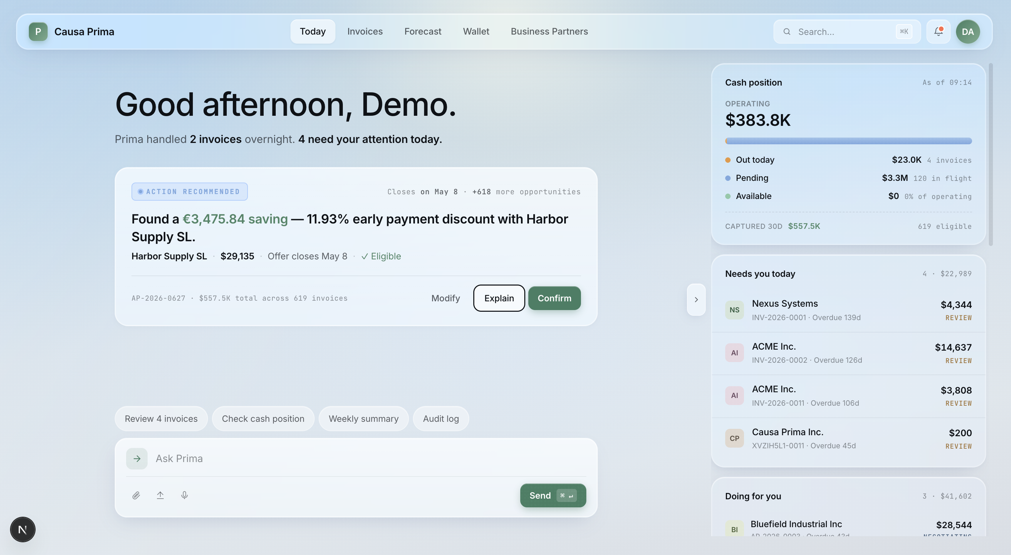Viewport: 1011px width, 555px height.
Task: Click the right panel scrollbar
Action: point(991,154)
